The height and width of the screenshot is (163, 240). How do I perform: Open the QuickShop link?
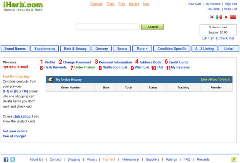(22, 116)
